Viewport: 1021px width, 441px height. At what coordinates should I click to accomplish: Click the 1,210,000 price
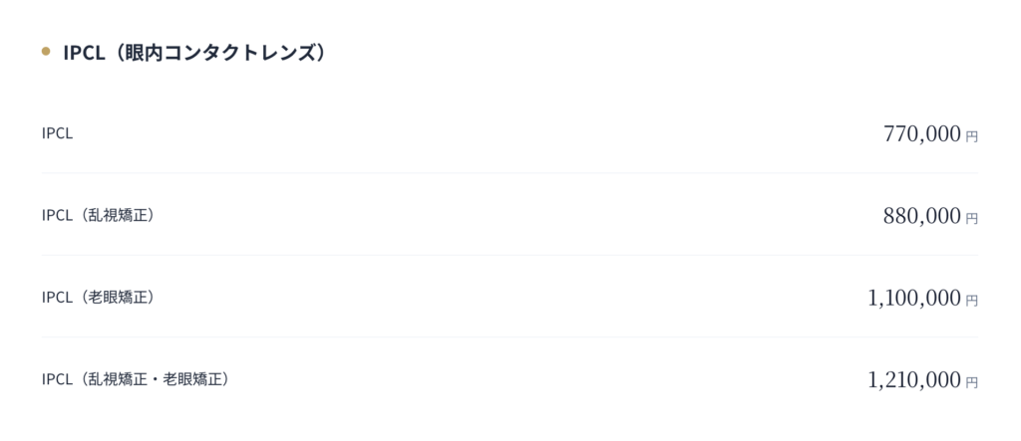coord(914,379)
